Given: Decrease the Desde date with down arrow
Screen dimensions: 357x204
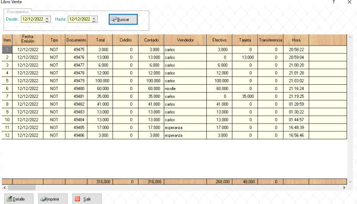Looking at the screenshot, I should click(x=47, y=21).
